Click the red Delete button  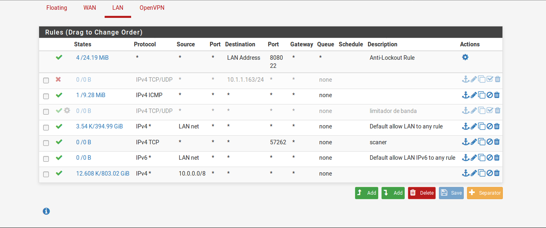pyautogui.click(x=422, y=193)
